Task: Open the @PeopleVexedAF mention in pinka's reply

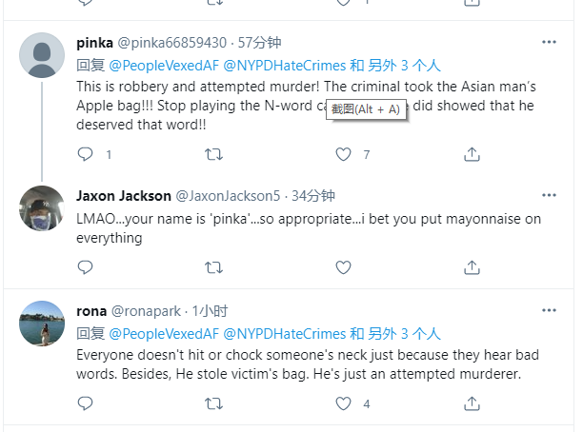Action: point(163,66)
